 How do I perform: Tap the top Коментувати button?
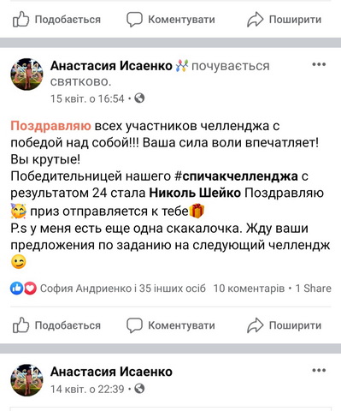[171, 20]
